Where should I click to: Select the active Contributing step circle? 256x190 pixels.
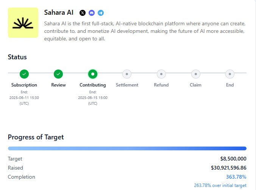click(x=93, y=74)
